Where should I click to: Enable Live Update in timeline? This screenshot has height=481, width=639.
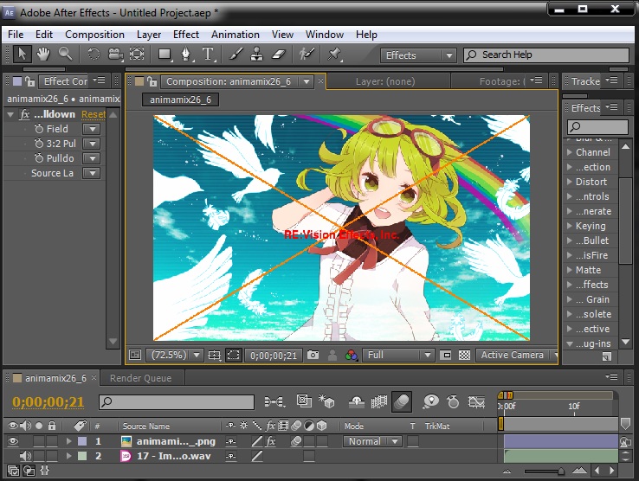click(x=304, y=401)
